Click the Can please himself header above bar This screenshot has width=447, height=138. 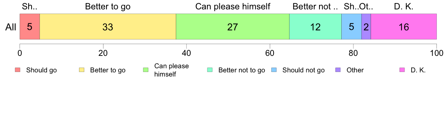233,6
